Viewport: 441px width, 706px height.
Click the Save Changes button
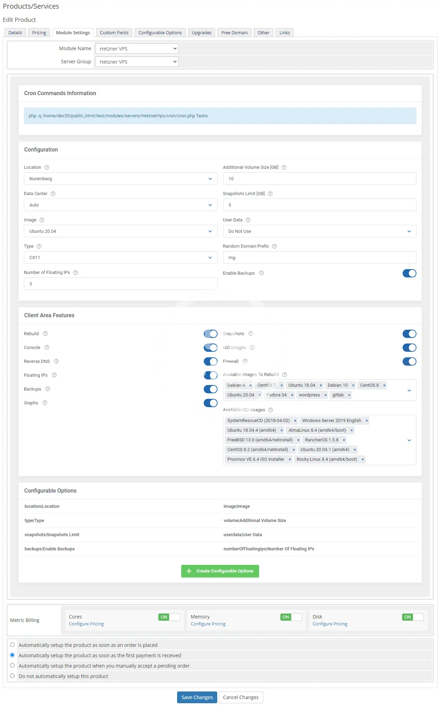pyautogui.click(x=197, y=697)
